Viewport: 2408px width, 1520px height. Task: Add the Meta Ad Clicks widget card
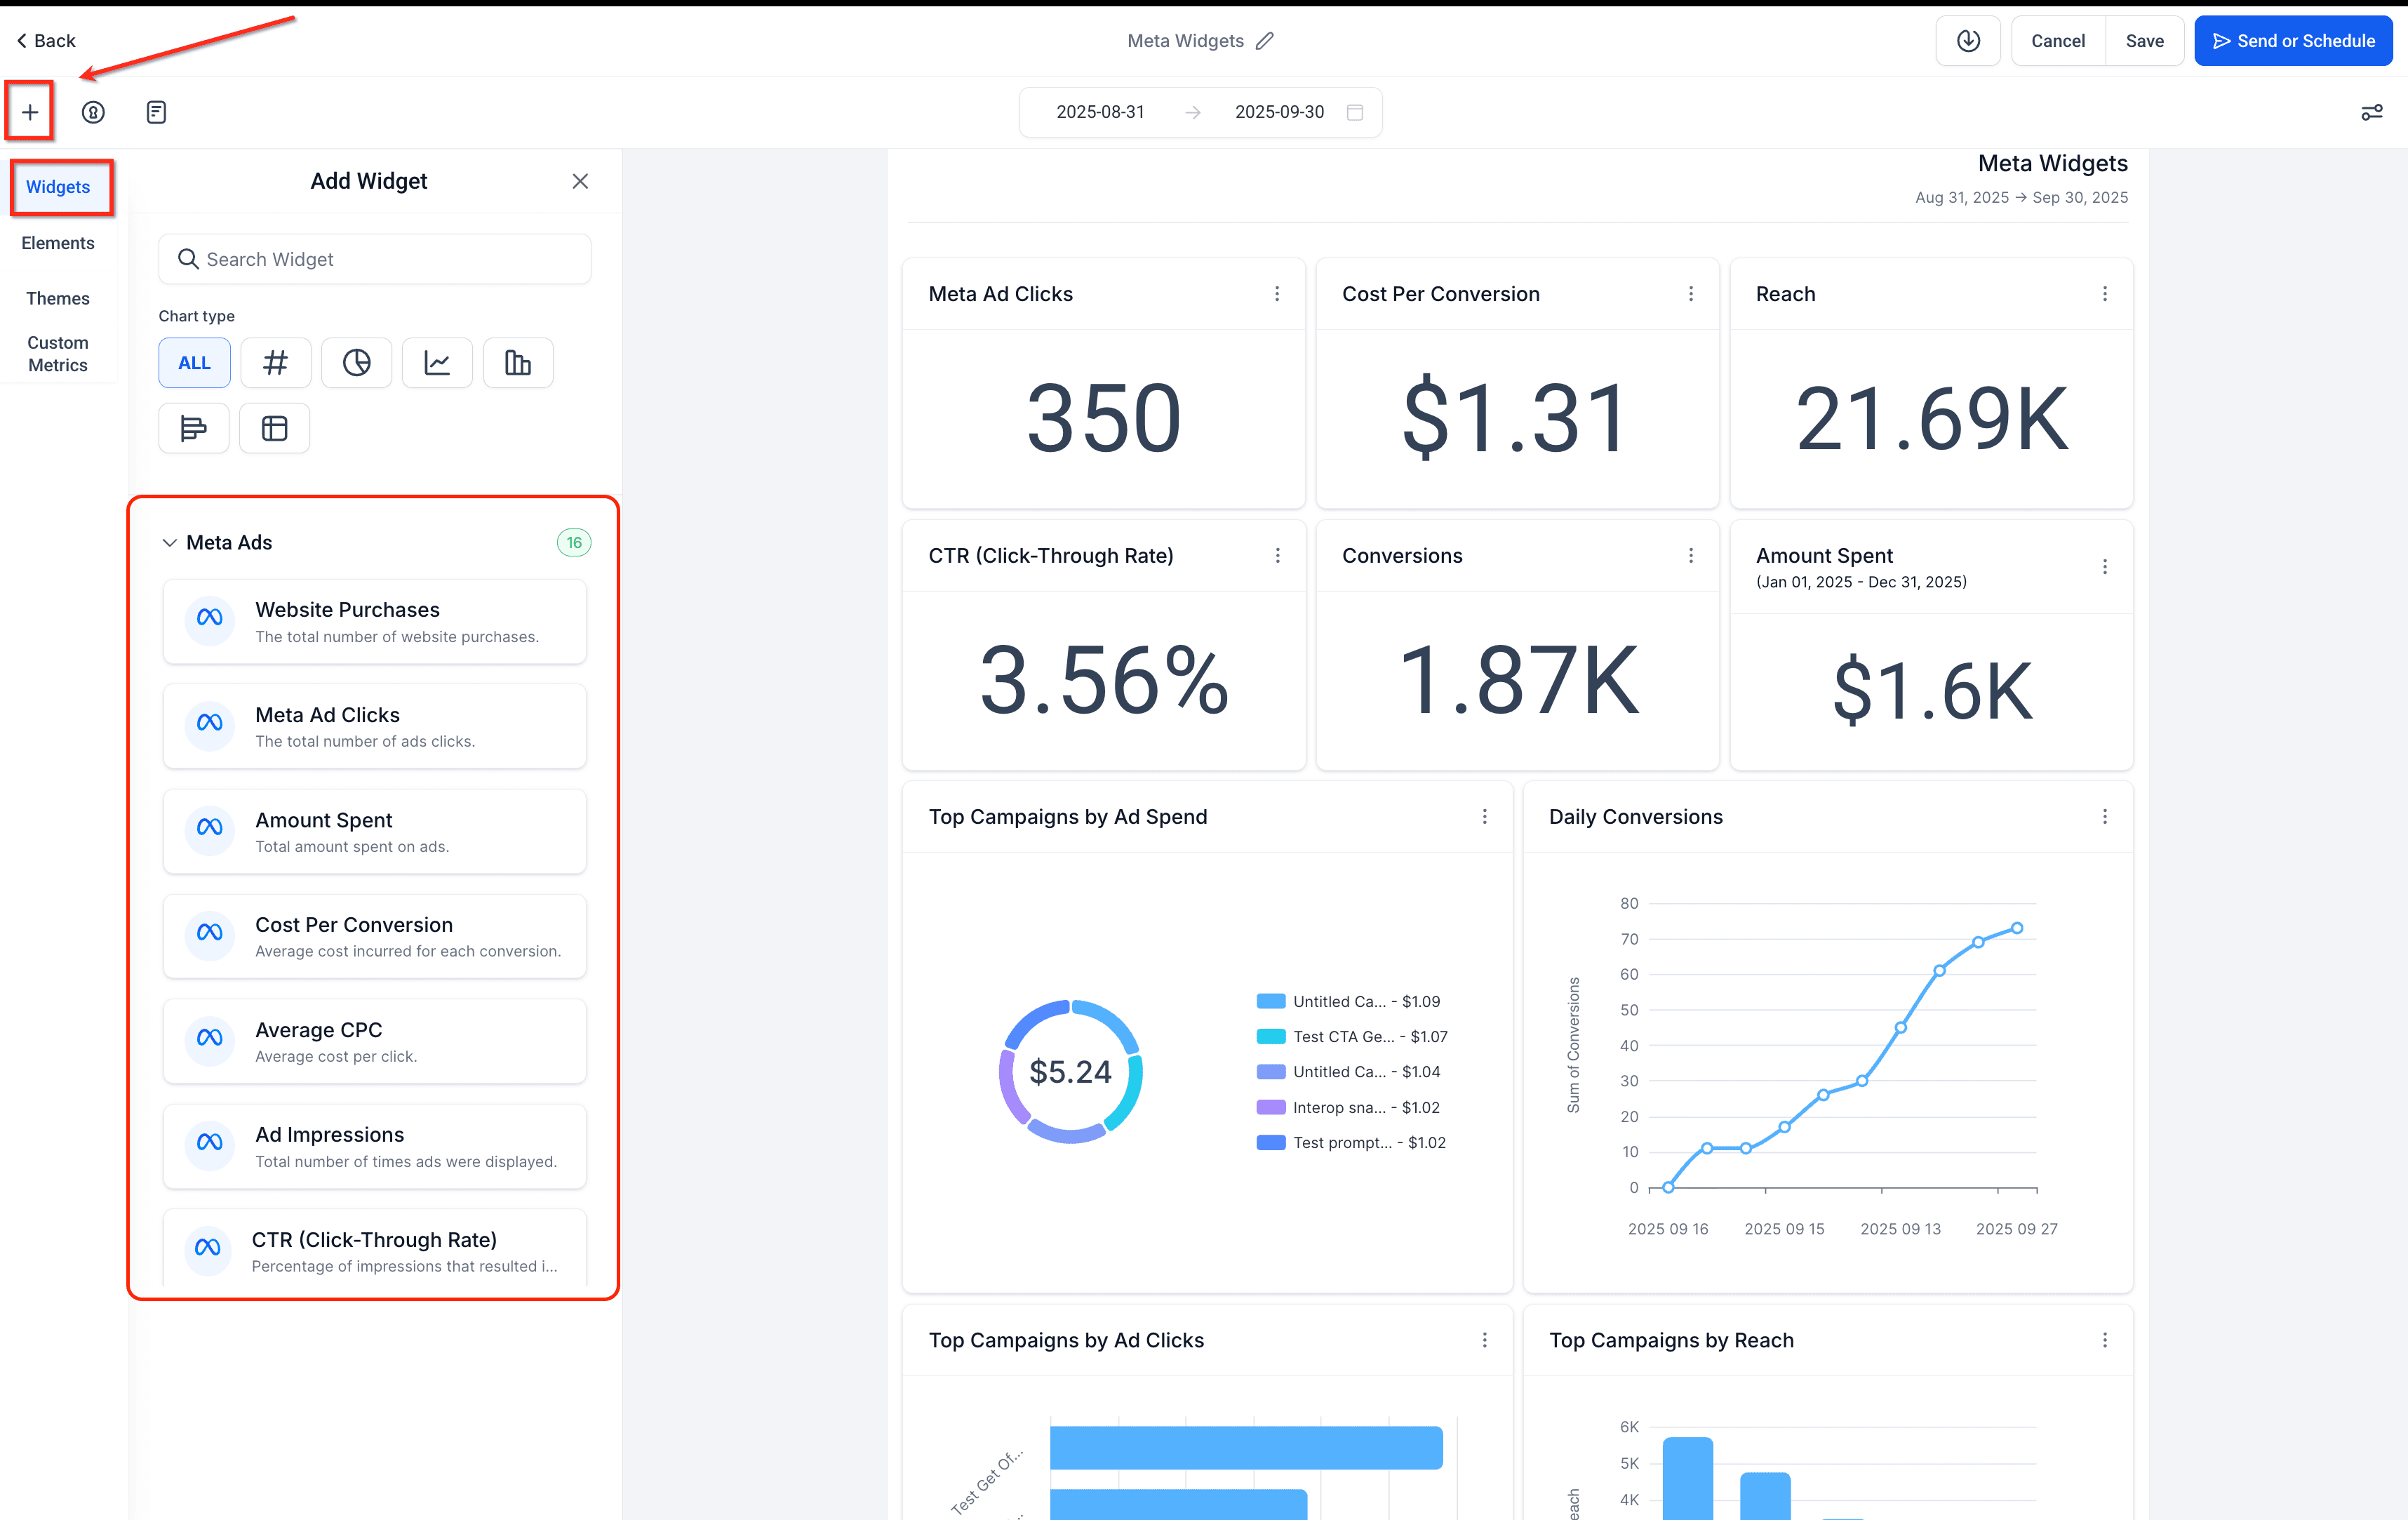[x=375, y=726]
